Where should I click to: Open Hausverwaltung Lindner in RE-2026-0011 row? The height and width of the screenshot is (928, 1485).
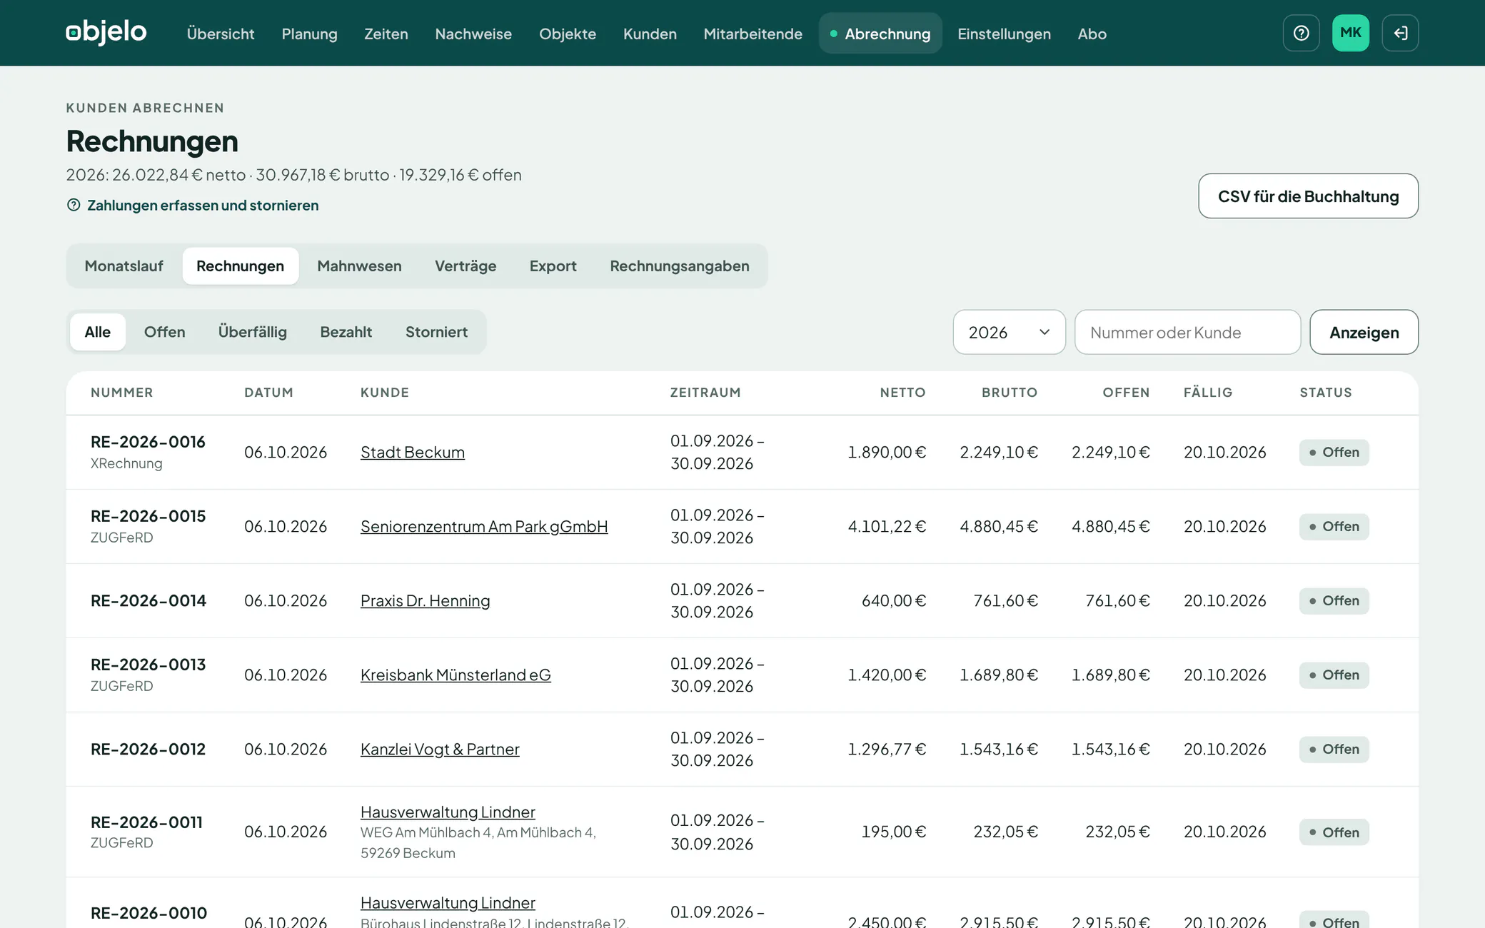pyautogui.click(x=448, y=812)
